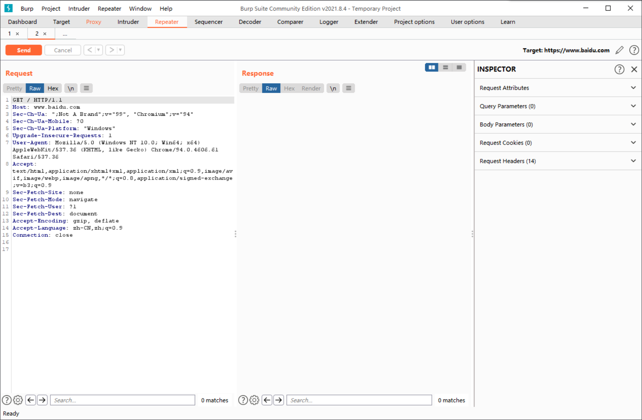Switch to Sequencer tab
The height and width of the screenshot is (420, 642).
pos(209,22)
